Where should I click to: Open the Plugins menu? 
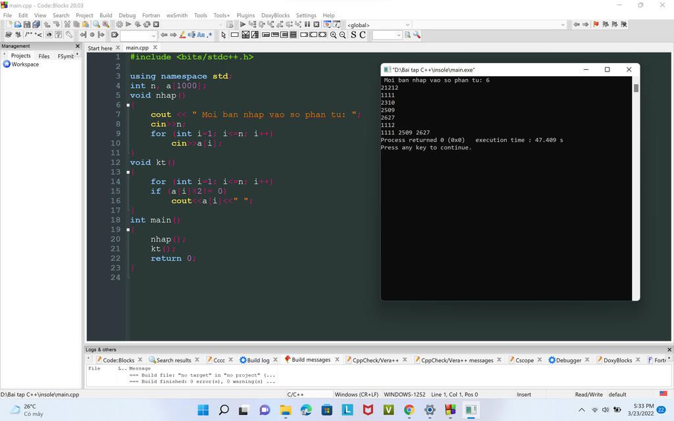point(246,15)
